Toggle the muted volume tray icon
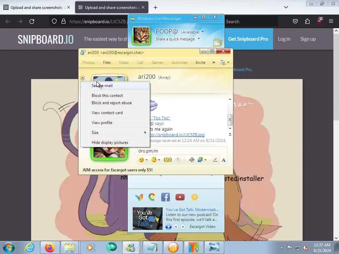 [x=306, y=248]
